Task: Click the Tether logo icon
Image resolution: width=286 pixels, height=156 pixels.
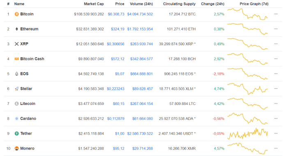Action: 16,133
